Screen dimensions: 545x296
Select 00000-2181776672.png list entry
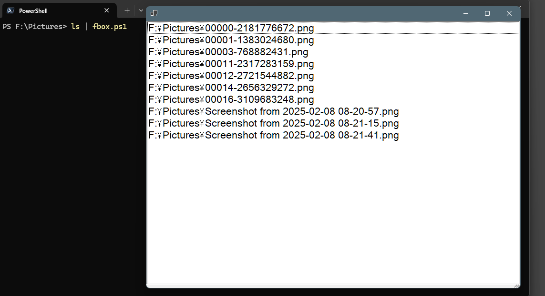[x=333, y=28]
